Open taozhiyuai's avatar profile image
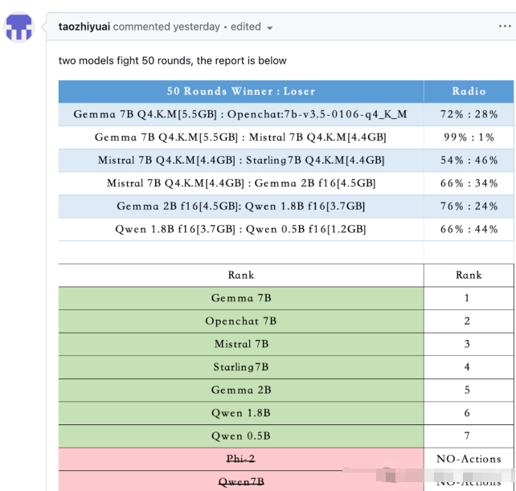This screenshot has height=491, width=516. tap(18, 27)
